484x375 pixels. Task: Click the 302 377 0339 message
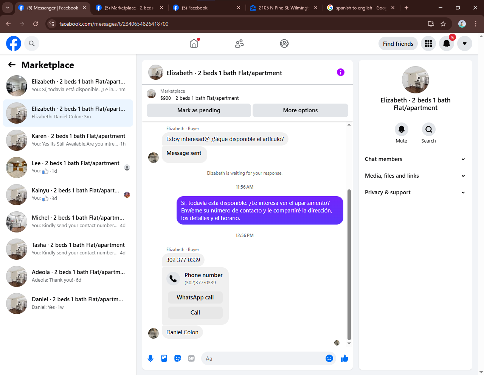183,260
